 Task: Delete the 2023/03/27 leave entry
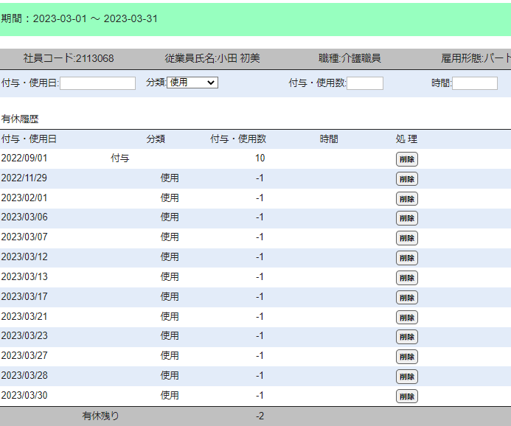(x=406, y=357)
